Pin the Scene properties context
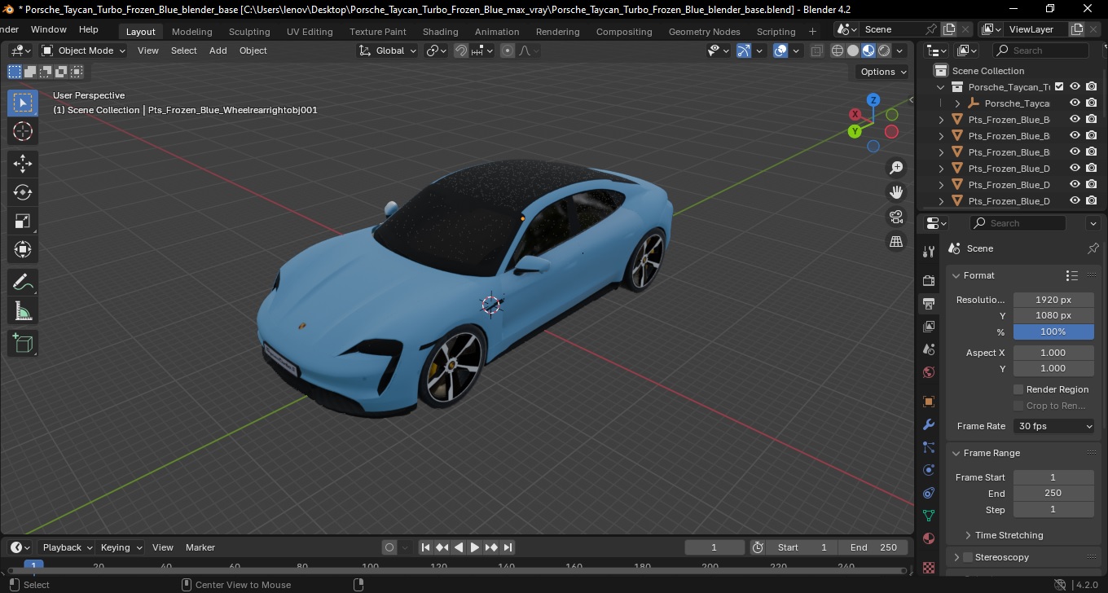The width and height of the screenshot is (1108, 593). coord(1093,248)
